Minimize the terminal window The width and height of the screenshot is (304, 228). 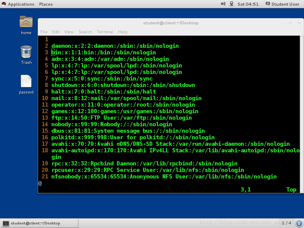click(x=281, y=23)
